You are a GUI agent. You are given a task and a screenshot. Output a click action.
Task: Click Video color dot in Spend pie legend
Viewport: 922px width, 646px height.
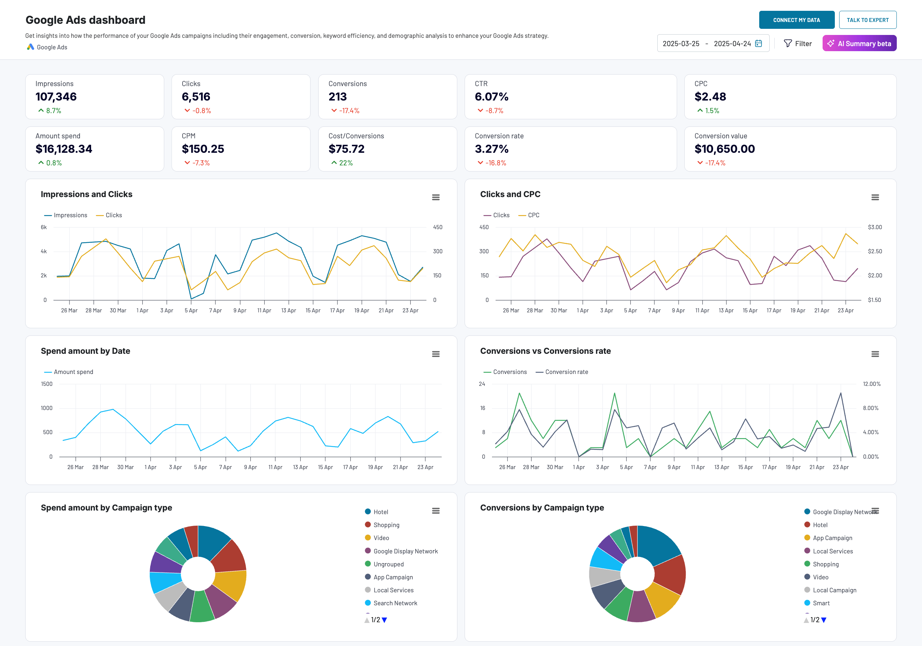tap(367, 538)
